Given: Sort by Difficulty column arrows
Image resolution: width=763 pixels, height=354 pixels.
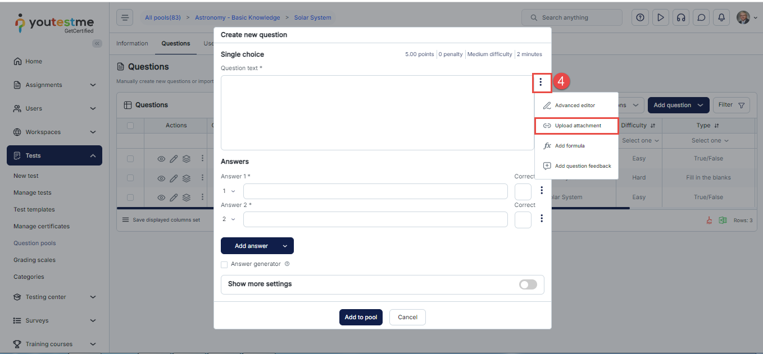Looking at the screenshot, I should click(x=653, y=126).
